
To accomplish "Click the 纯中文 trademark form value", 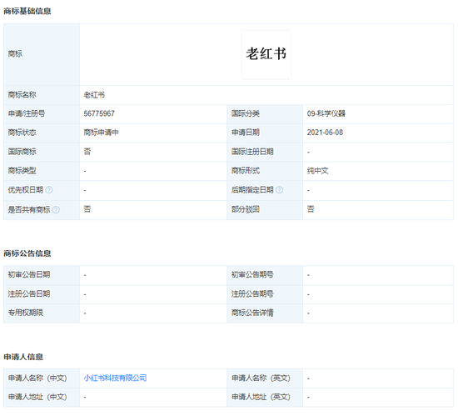I will (317, 171).
